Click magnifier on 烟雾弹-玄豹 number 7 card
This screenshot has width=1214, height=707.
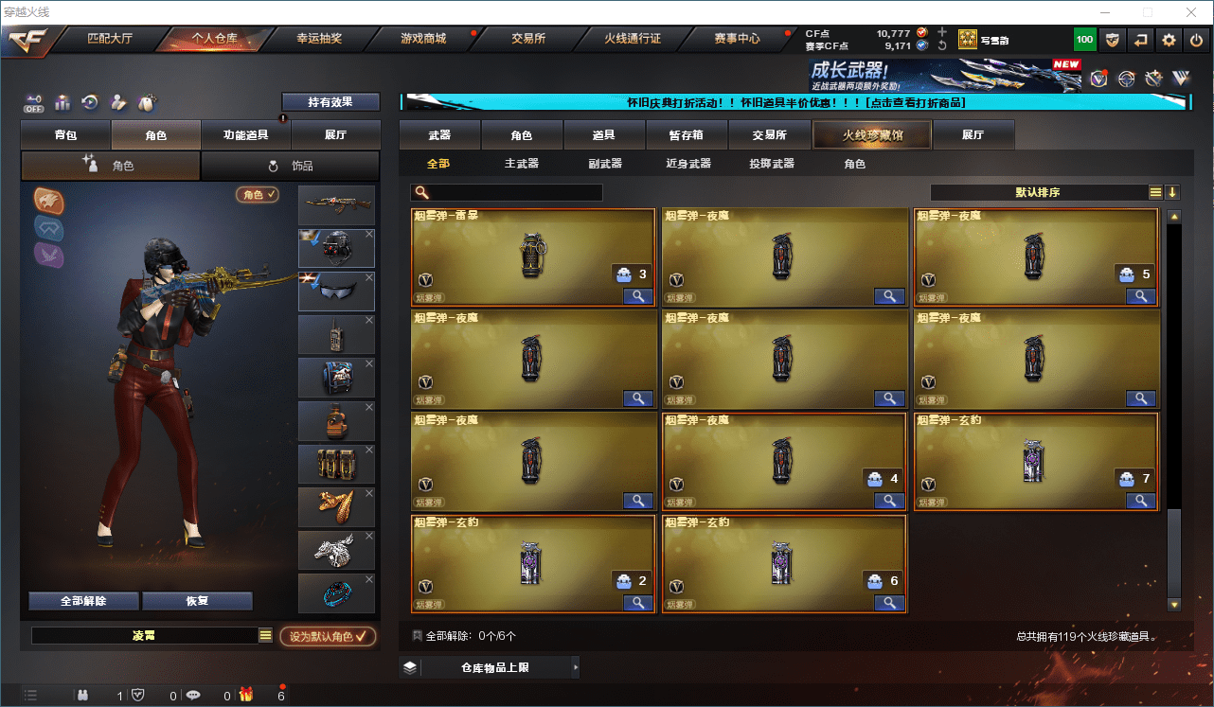(1141, 502)
